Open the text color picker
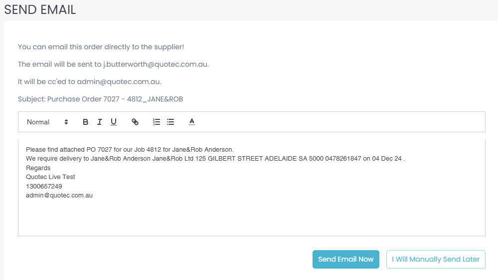The height and width of the screenshot is (280, 498). (x=192, y=122)
